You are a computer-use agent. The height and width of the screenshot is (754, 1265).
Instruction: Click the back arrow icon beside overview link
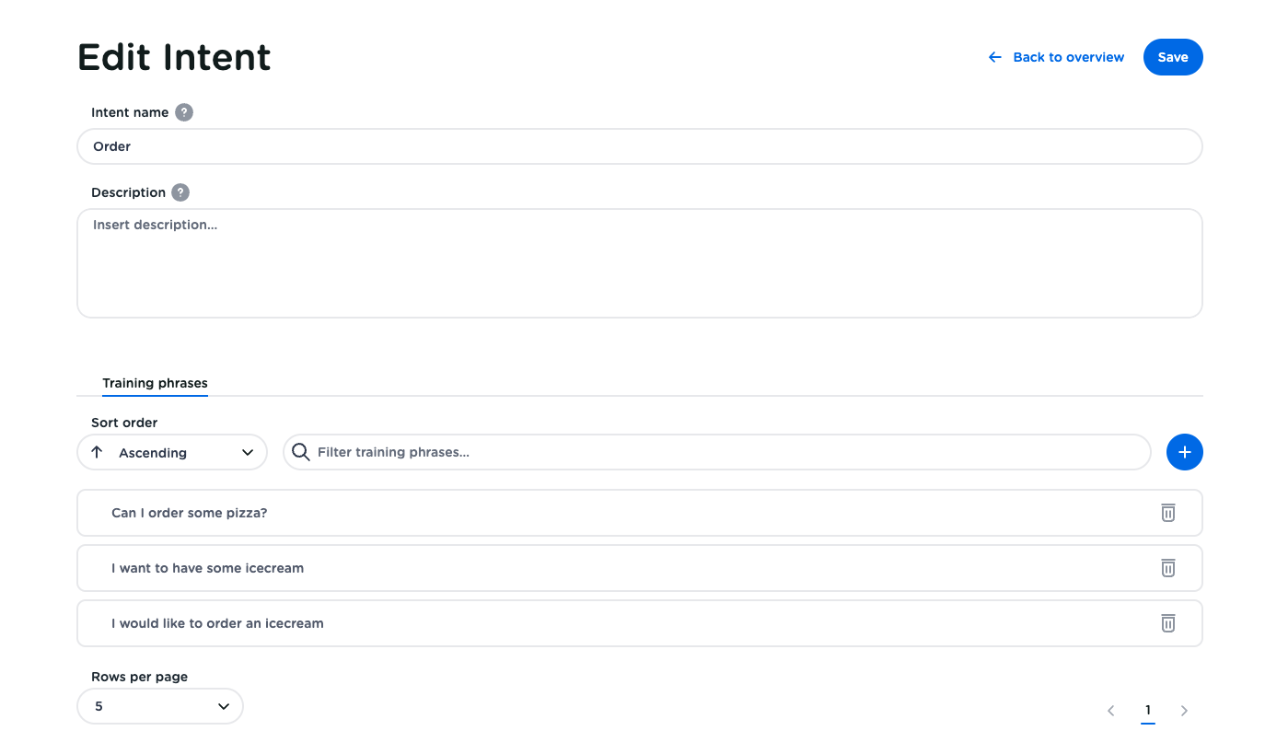(994, 57)
